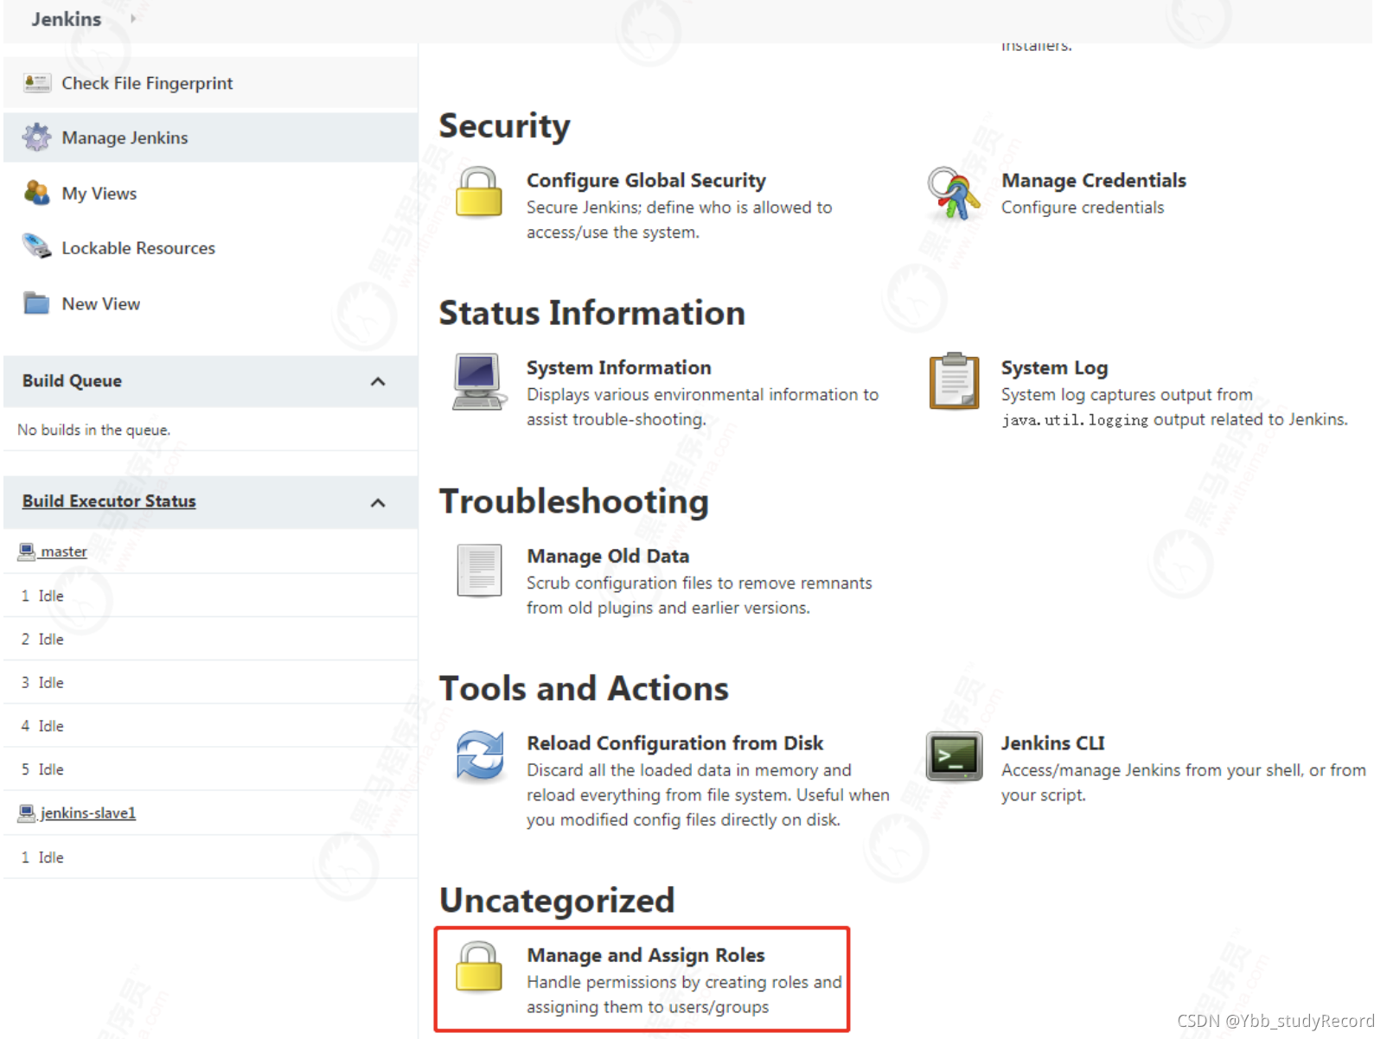Viewport: 1387px width, 1039px height.
Task: Open Manage Old Data link
Action: (x=608, y=556)
